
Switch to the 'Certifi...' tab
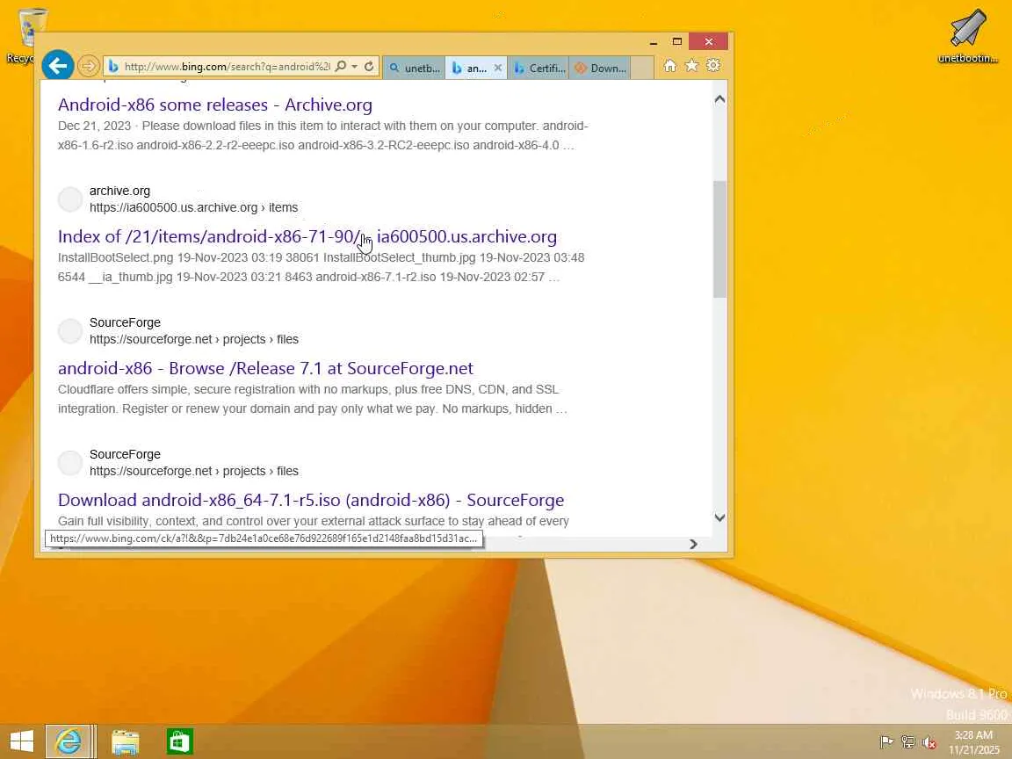539,68
